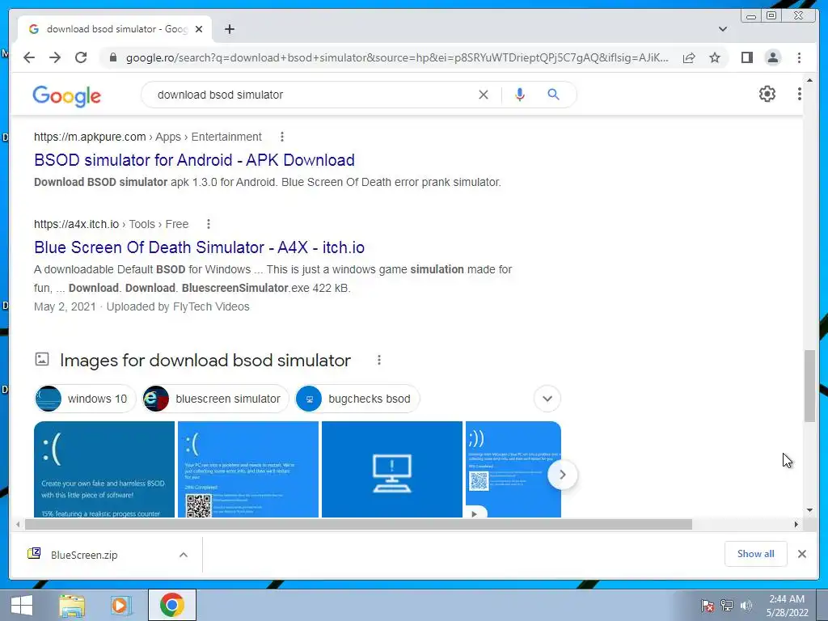Expand BlueScreen.zip download options

point(184,555)
